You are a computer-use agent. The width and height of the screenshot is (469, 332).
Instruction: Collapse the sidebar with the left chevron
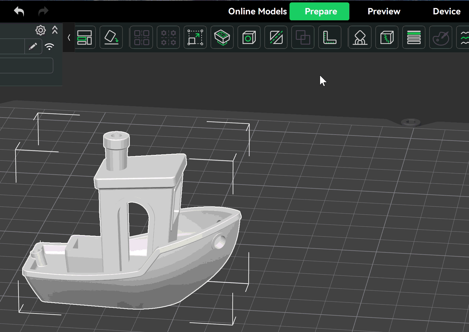click(69, 37)
